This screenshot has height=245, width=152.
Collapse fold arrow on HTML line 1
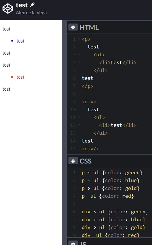79,39
